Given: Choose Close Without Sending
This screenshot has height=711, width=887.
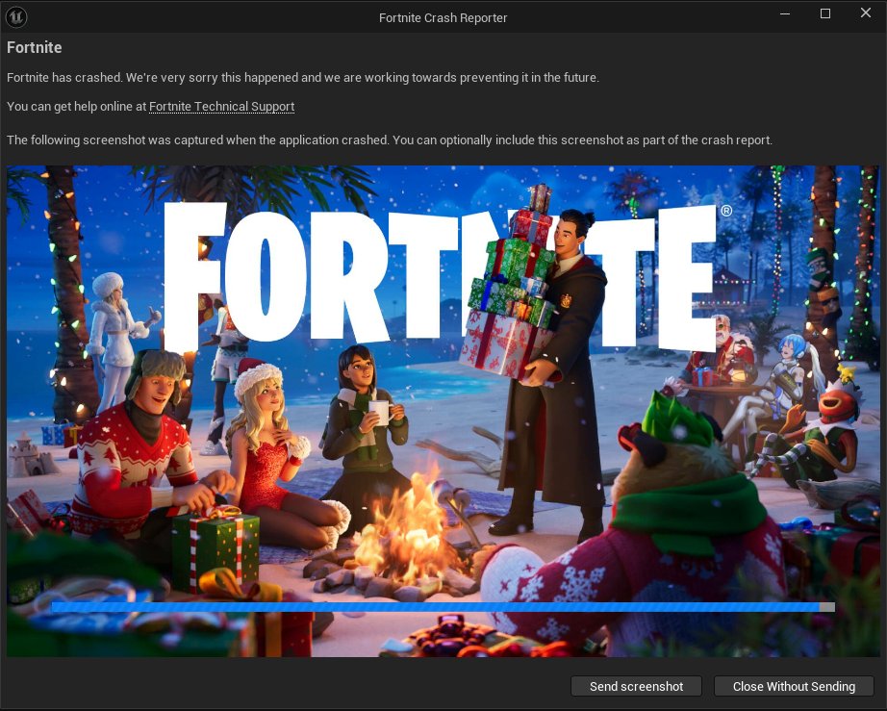Looking at the screenshot, I should pos(794,686).
